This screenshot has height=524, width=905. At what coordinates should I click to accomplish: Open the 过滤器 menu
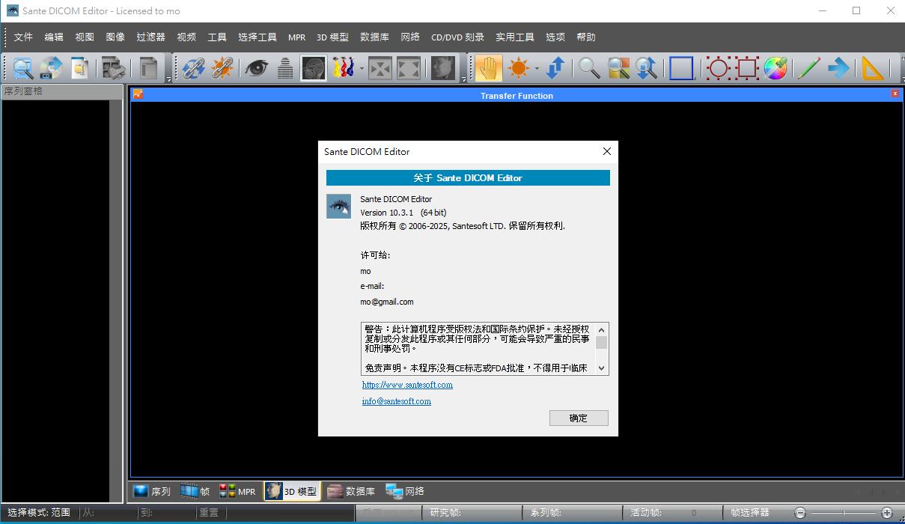pyautogui.click(x=151, y=37)
